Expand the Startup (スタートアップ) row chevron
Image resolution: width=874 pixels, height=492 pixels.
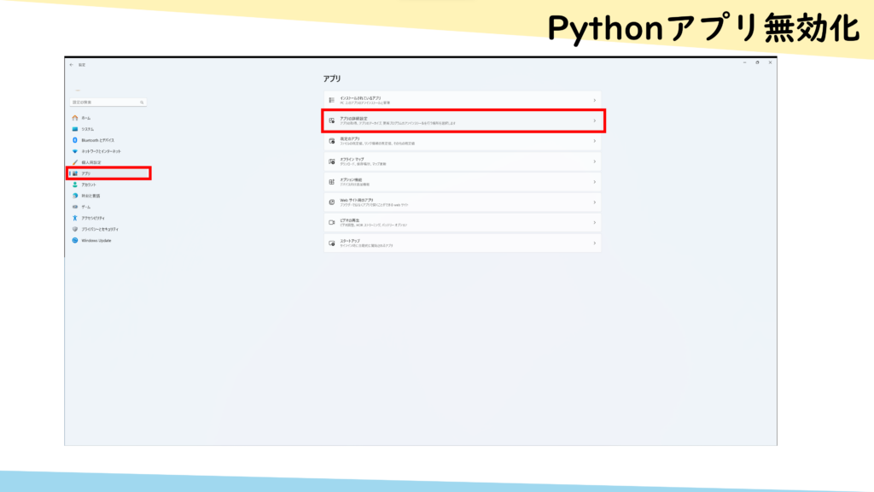click(x=594, y=243)
